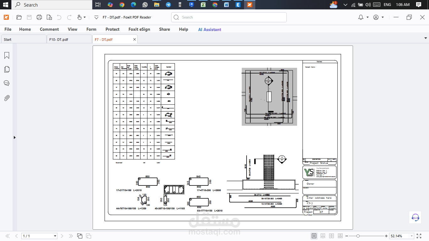Open the Hand tool dropdown arrow
The image size is (429, 241).
pos(84,17)
